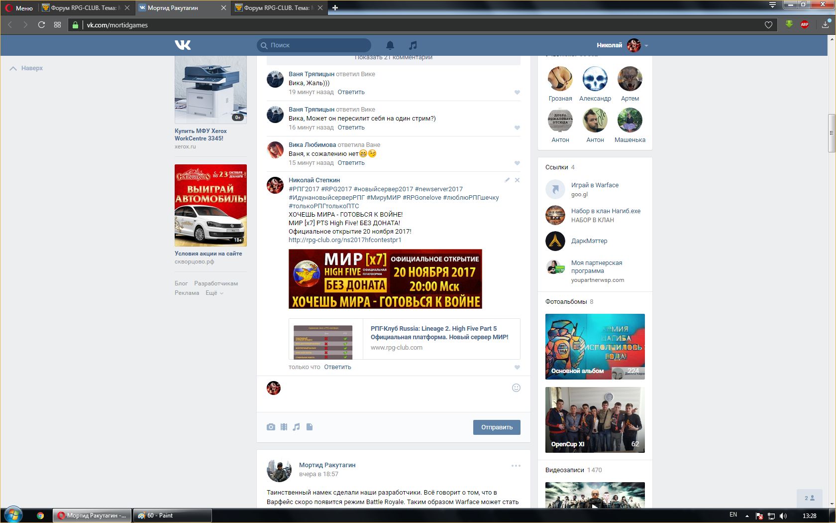Open 60 - Paint from the taskbar
836x523 pixels.
point(172,516)
